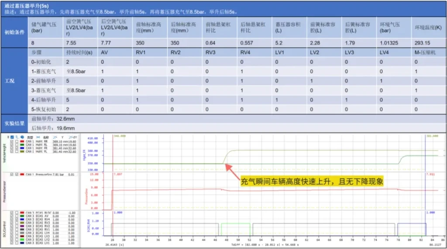Disable first checkbox of ECAS LV1 signal
This screenshot has height=249, width=447.
point(11,243)
